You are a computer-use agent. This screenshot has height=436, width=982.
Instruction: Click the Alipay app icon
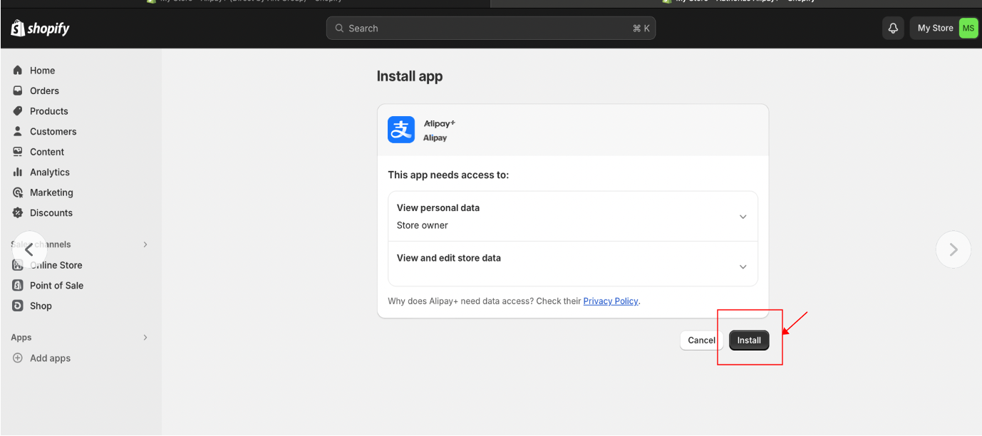(401, 130)
